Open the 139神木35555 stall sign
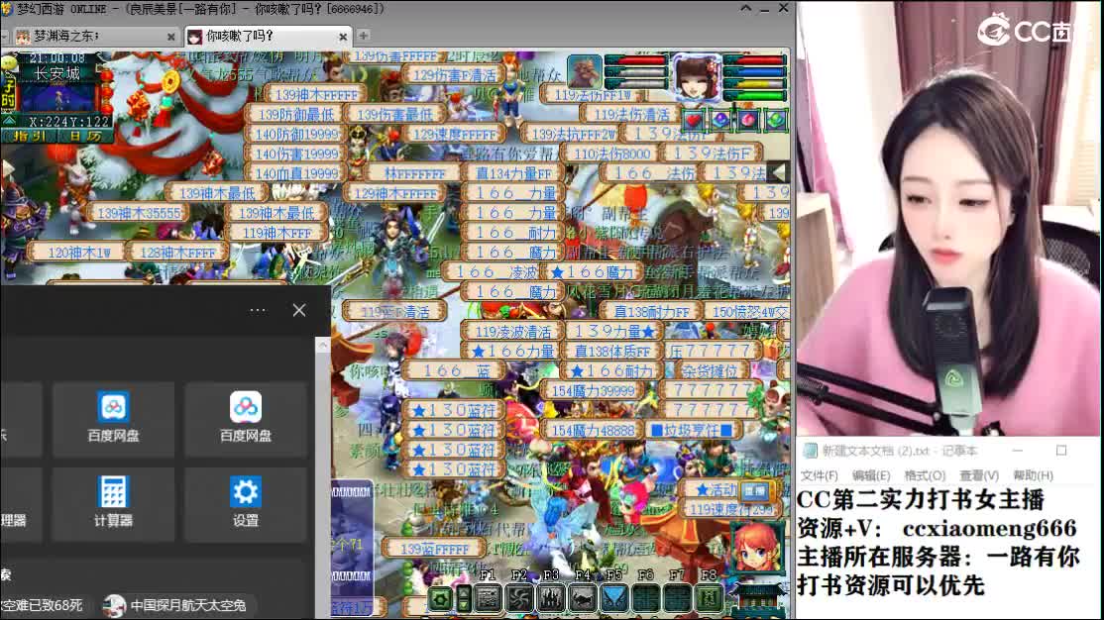 click(138, 213)
